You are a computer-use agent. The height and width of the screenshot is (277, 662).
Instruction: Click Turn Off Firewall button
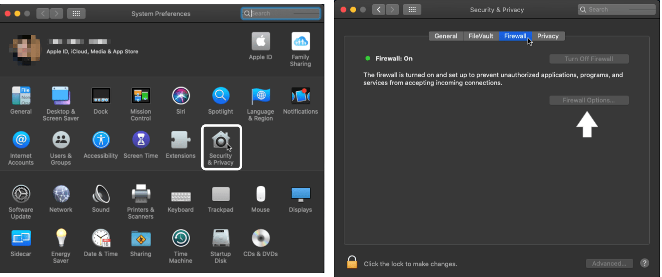point(589,59)
